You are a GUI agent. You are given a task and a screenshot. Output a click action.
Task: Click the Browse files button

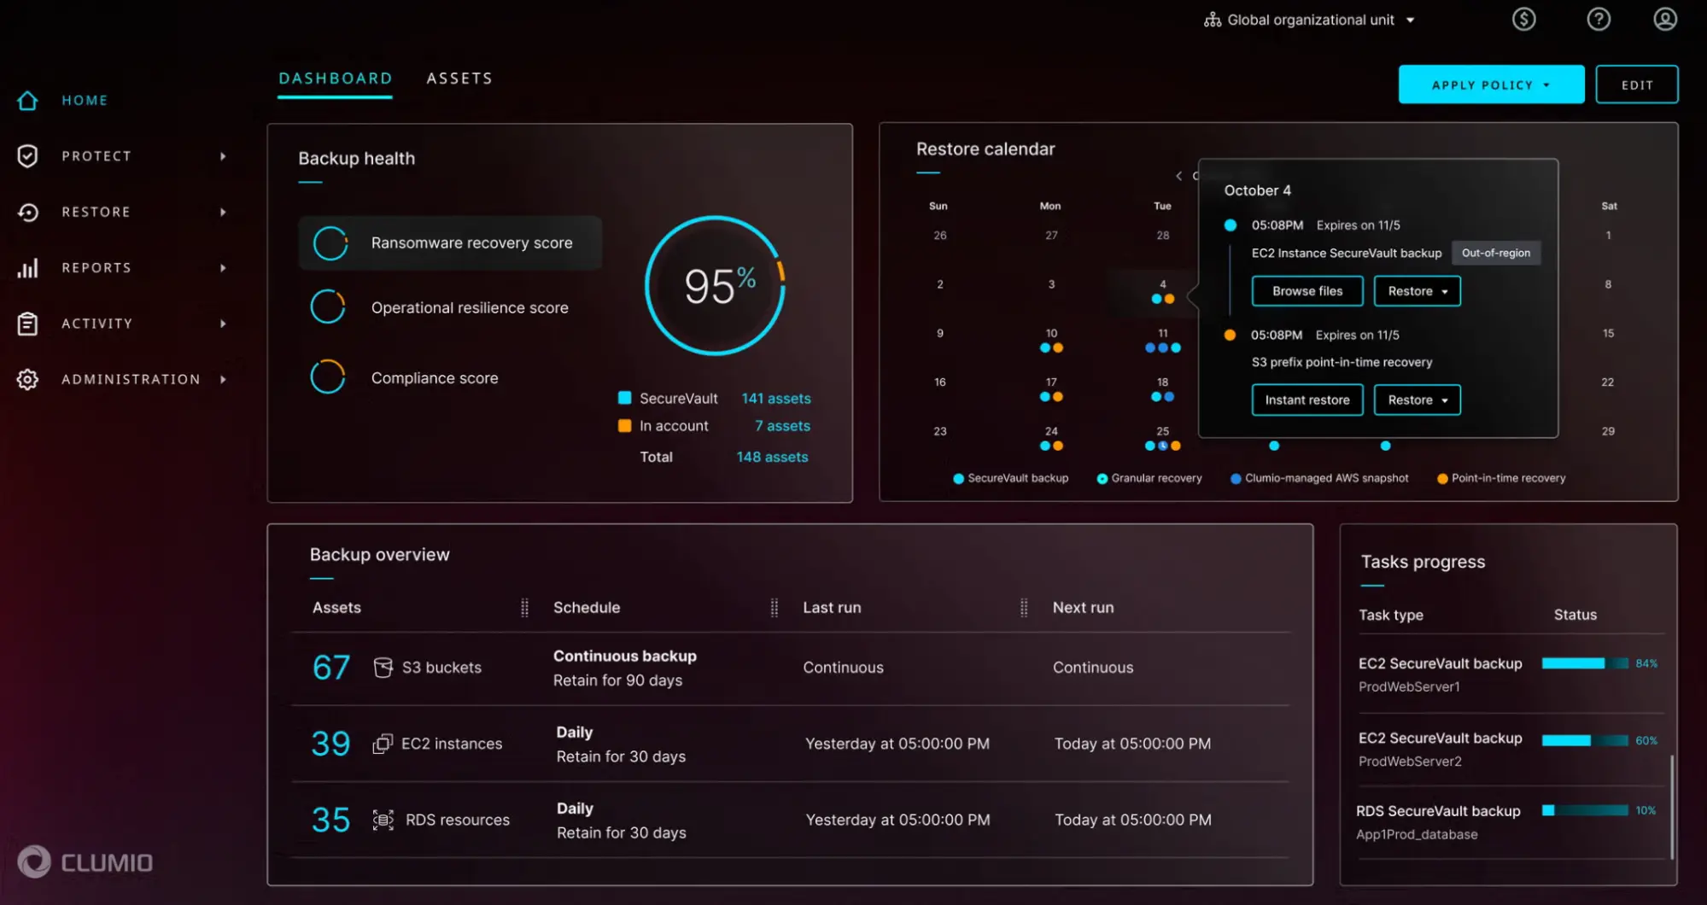tap(1307, 291)
